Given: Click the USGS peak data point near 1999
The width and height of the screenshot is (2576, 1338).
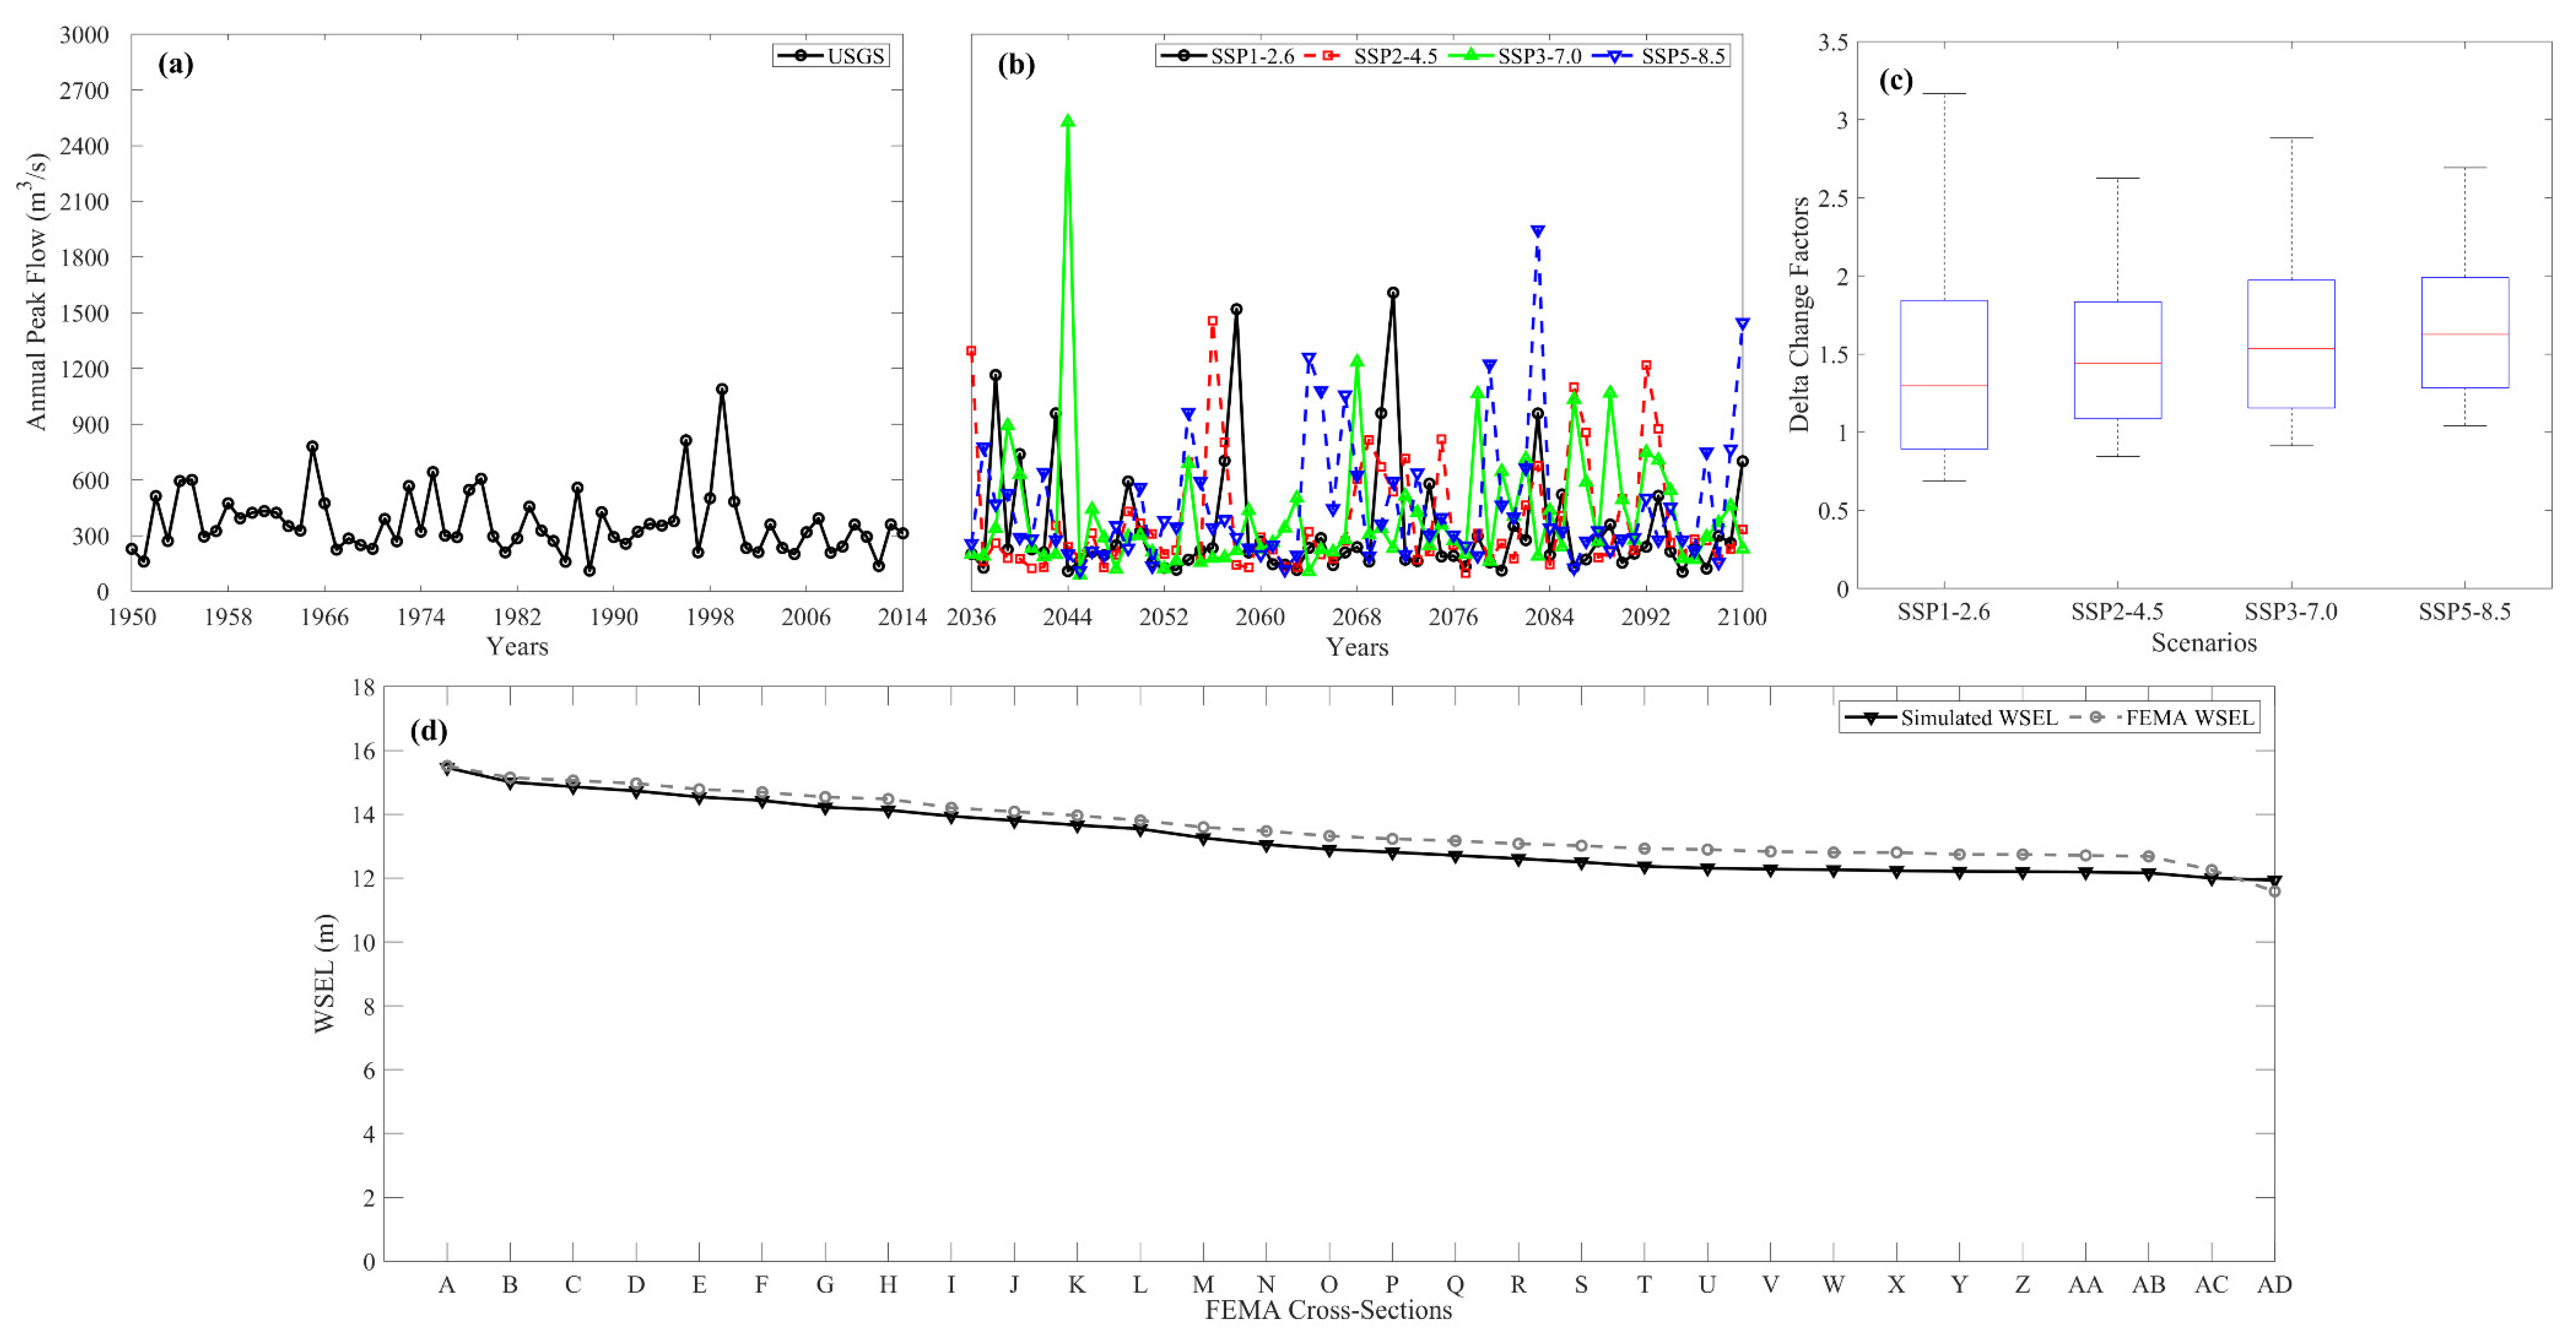Looking at the screenshot, I should [722, 390].
